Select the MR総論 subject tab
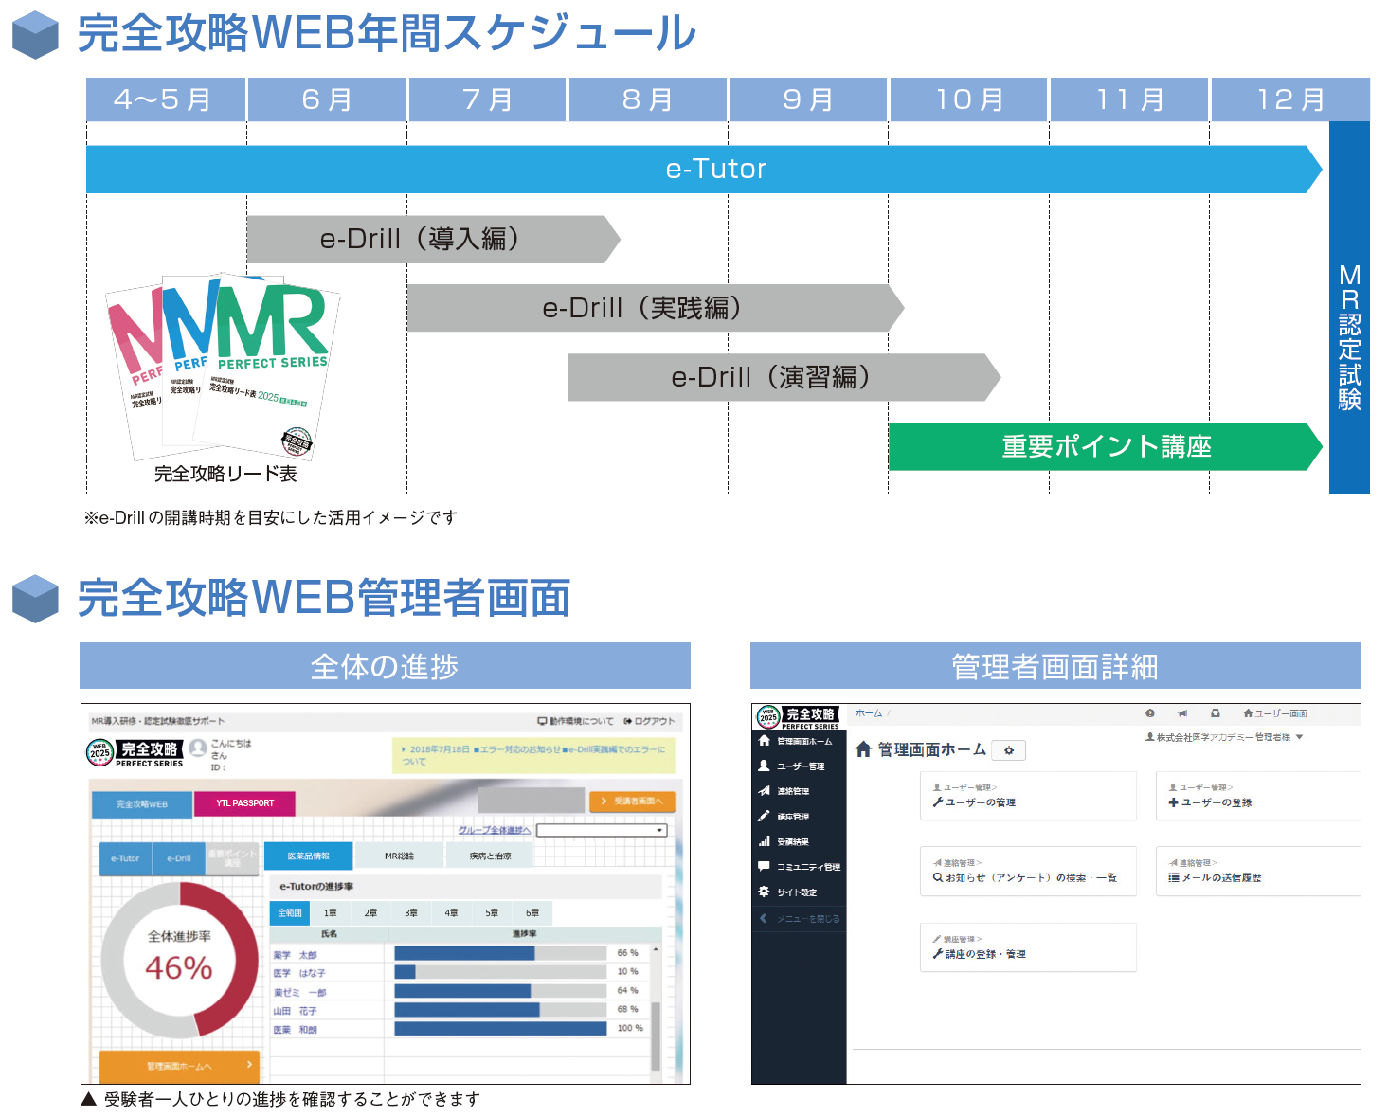Viewport: 1388px width, 1117px height. [x=399, y=856]
